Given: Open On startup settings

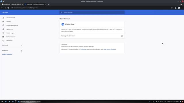Looking at the screenshot, I should click(x=9, y=41).
